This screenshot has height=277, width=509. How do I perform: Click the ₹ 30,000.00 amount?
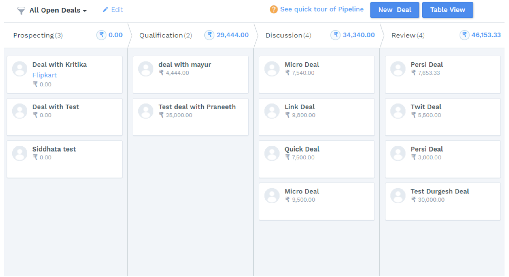point(428,200)
